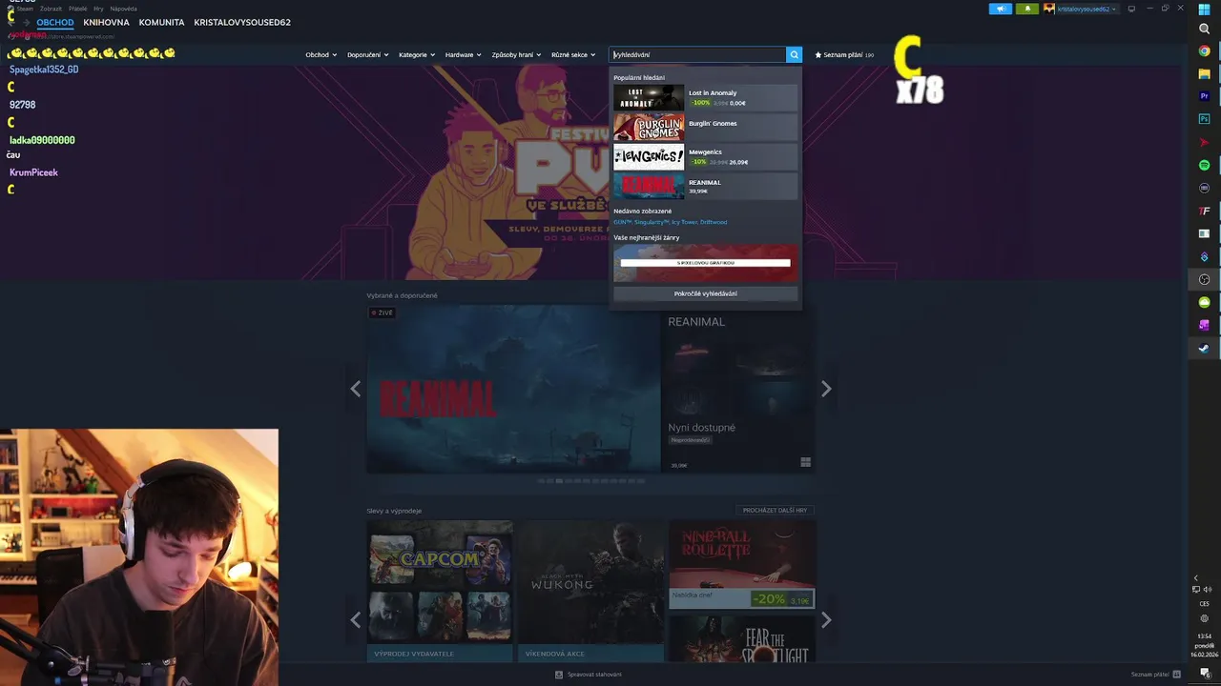Expand the Různé sekce dropdown
1221x686 pixels.
pos(572,55)
